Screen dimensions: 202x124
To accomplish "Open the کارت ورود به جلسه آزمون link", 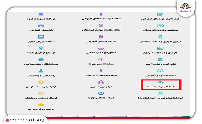I will pyautogui.click(x=160, y=53).
